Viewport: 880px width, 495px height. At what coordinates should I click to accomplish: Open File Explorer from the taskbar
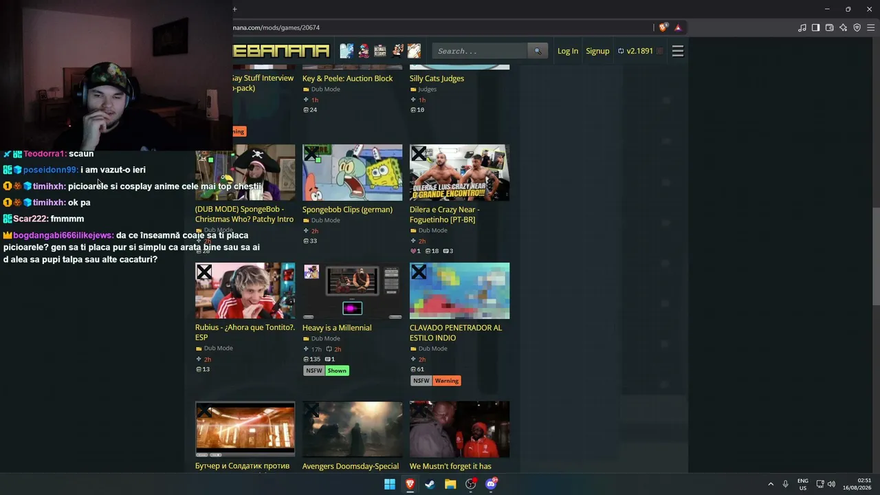tap(450, 484)
